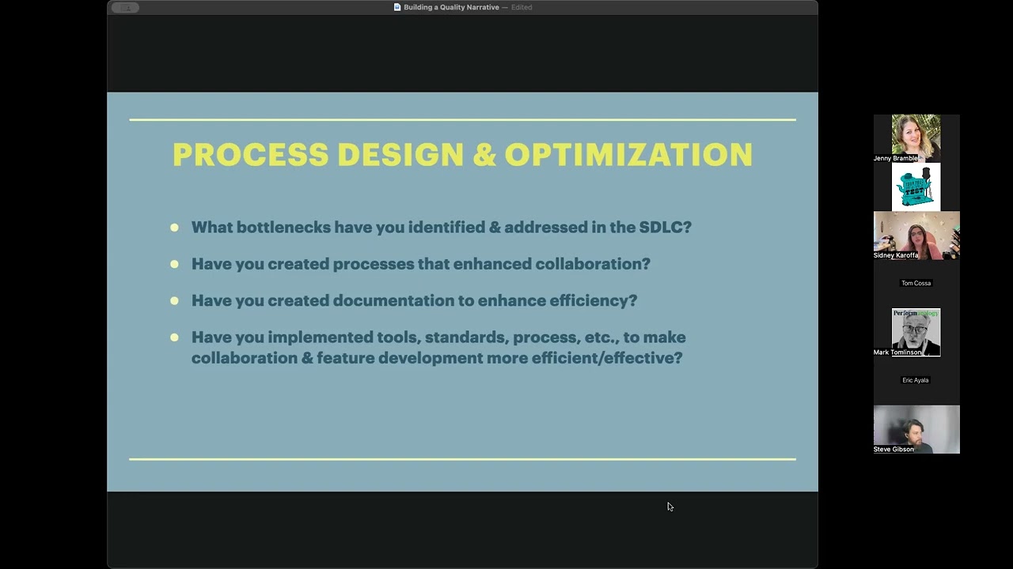Image resolution: width=1013 pixels, height=569 pixels.
Task: Select Sidney Karoffa's video thumbnail
Action: coord(916,236)
